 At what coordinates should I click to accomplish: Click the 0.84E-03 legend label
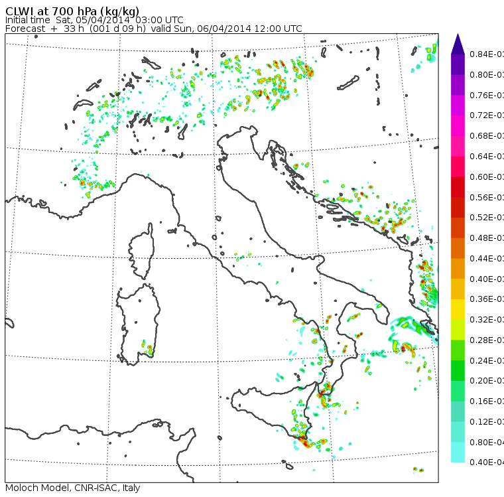tap(487, 54)
